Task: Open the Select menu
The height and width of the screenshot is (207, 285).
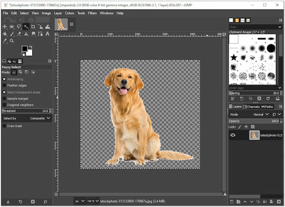Action: [x=24, y=13]
